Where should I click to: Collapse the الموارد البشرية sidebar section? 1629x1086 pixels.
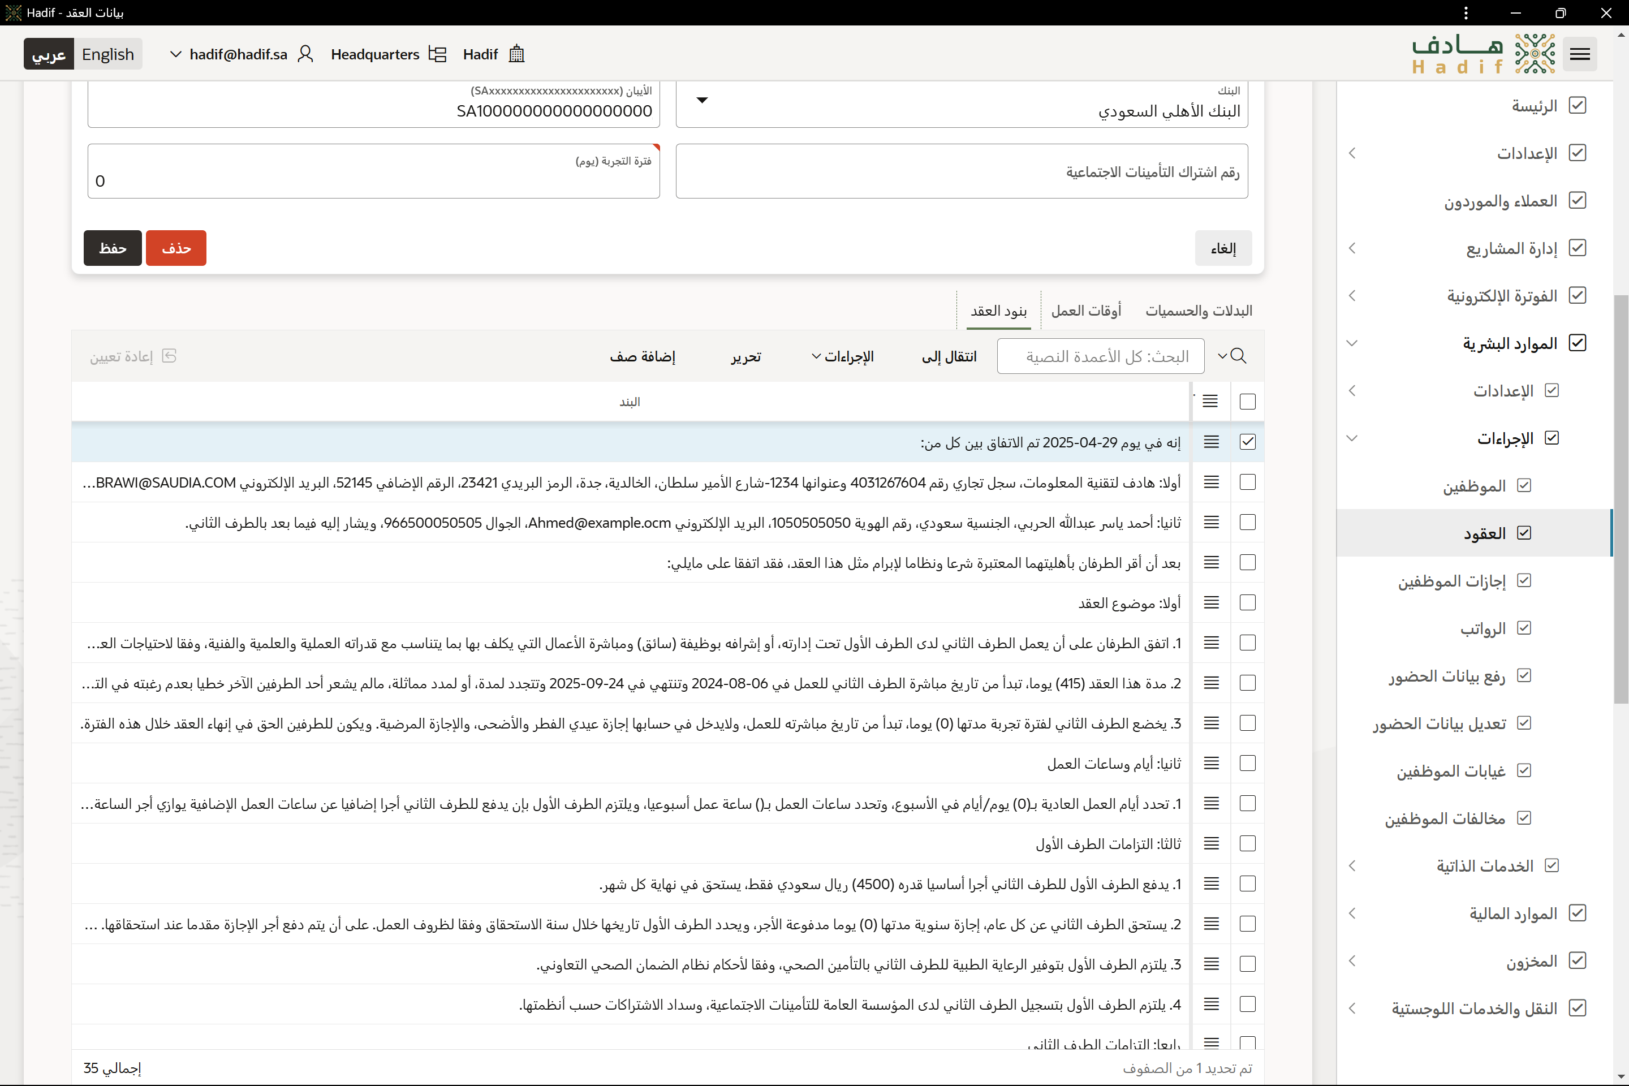coord(1352,343)
